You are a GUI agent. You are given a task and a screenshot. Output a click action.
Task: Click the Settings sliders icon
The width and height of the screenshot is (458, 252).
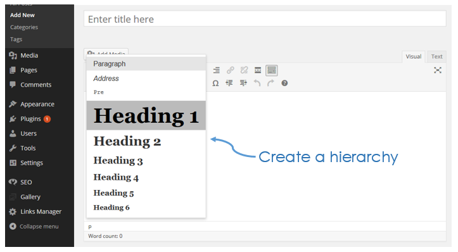13,163
